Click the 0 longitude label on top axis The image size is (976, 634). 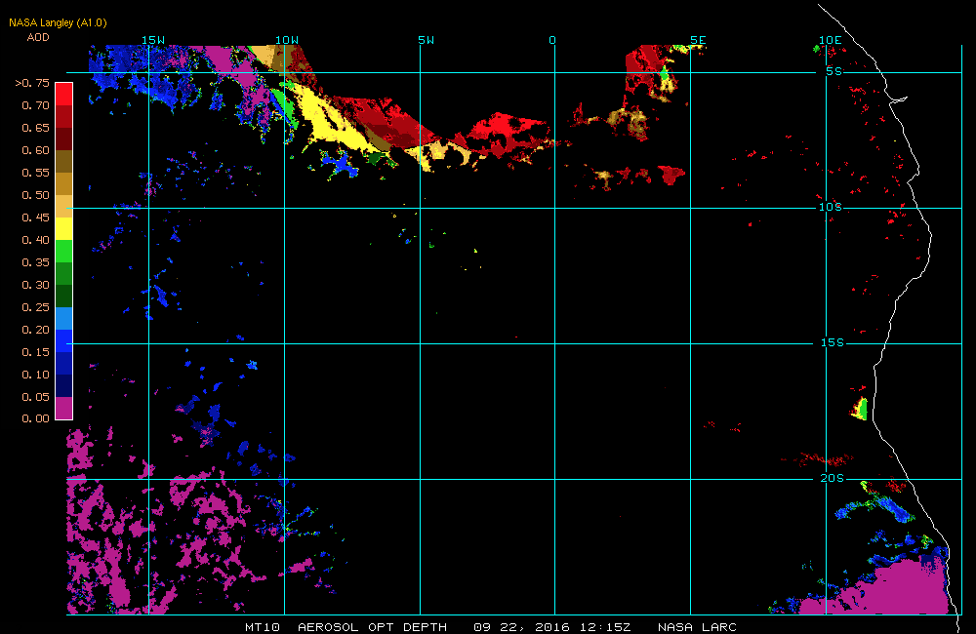[x=552, y=40]
